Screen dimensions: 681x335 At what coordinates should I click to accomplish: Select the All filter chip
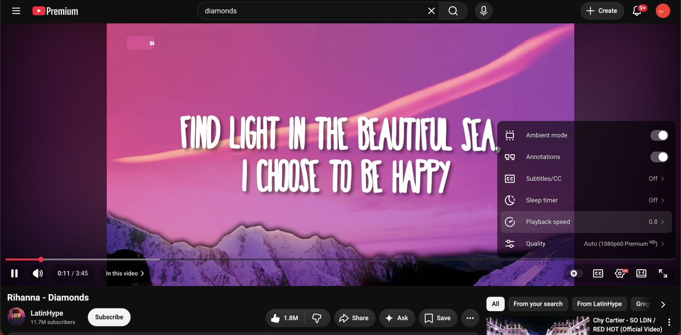(495, 304)
